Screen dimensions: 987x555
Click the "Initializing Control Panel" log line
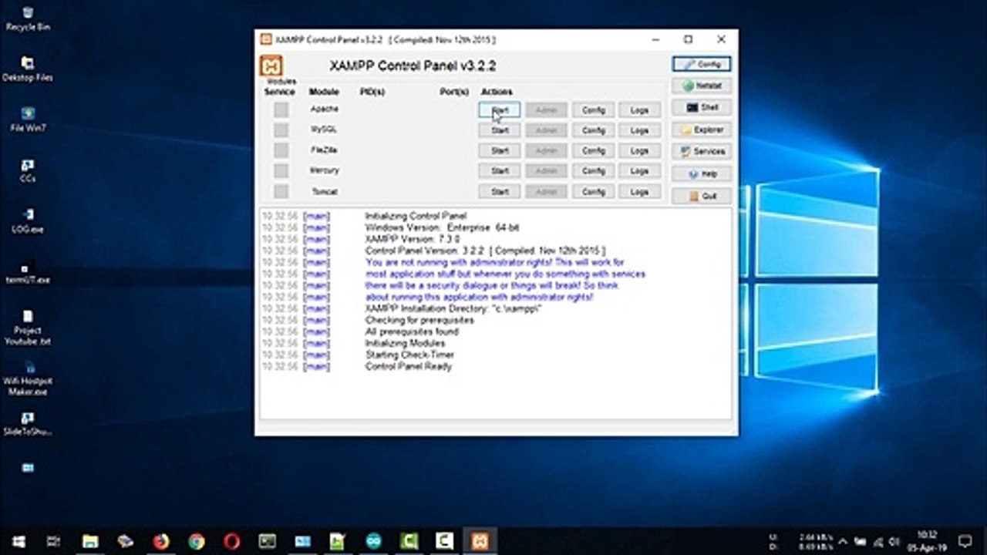point(416,217)
